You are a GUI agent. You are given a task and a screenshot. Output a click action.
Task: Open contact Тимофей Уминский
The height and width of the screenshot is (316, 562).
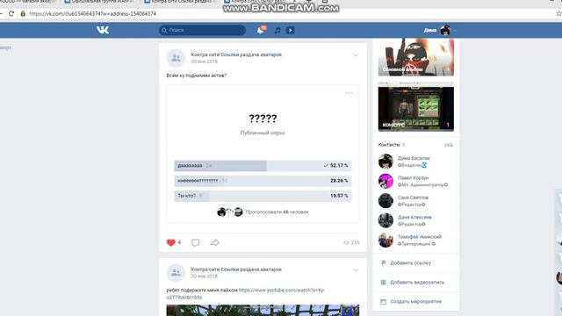tap(420, 237)
